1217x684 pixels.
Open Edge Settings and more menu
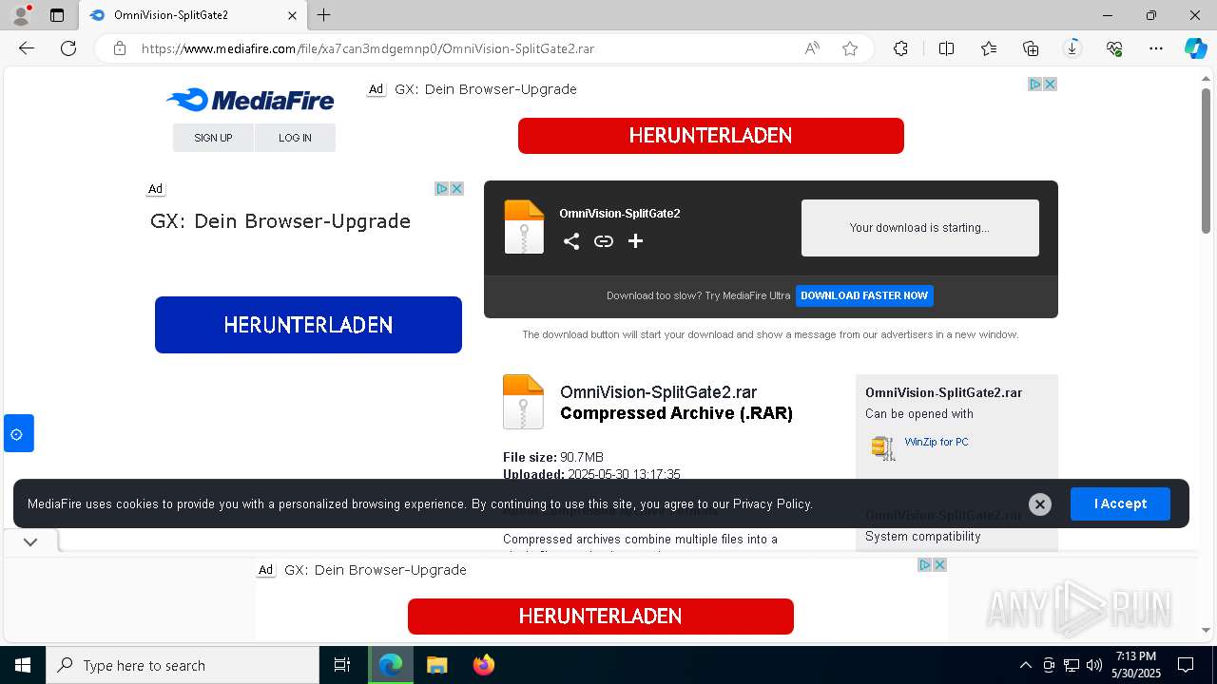click(1156, 48)
